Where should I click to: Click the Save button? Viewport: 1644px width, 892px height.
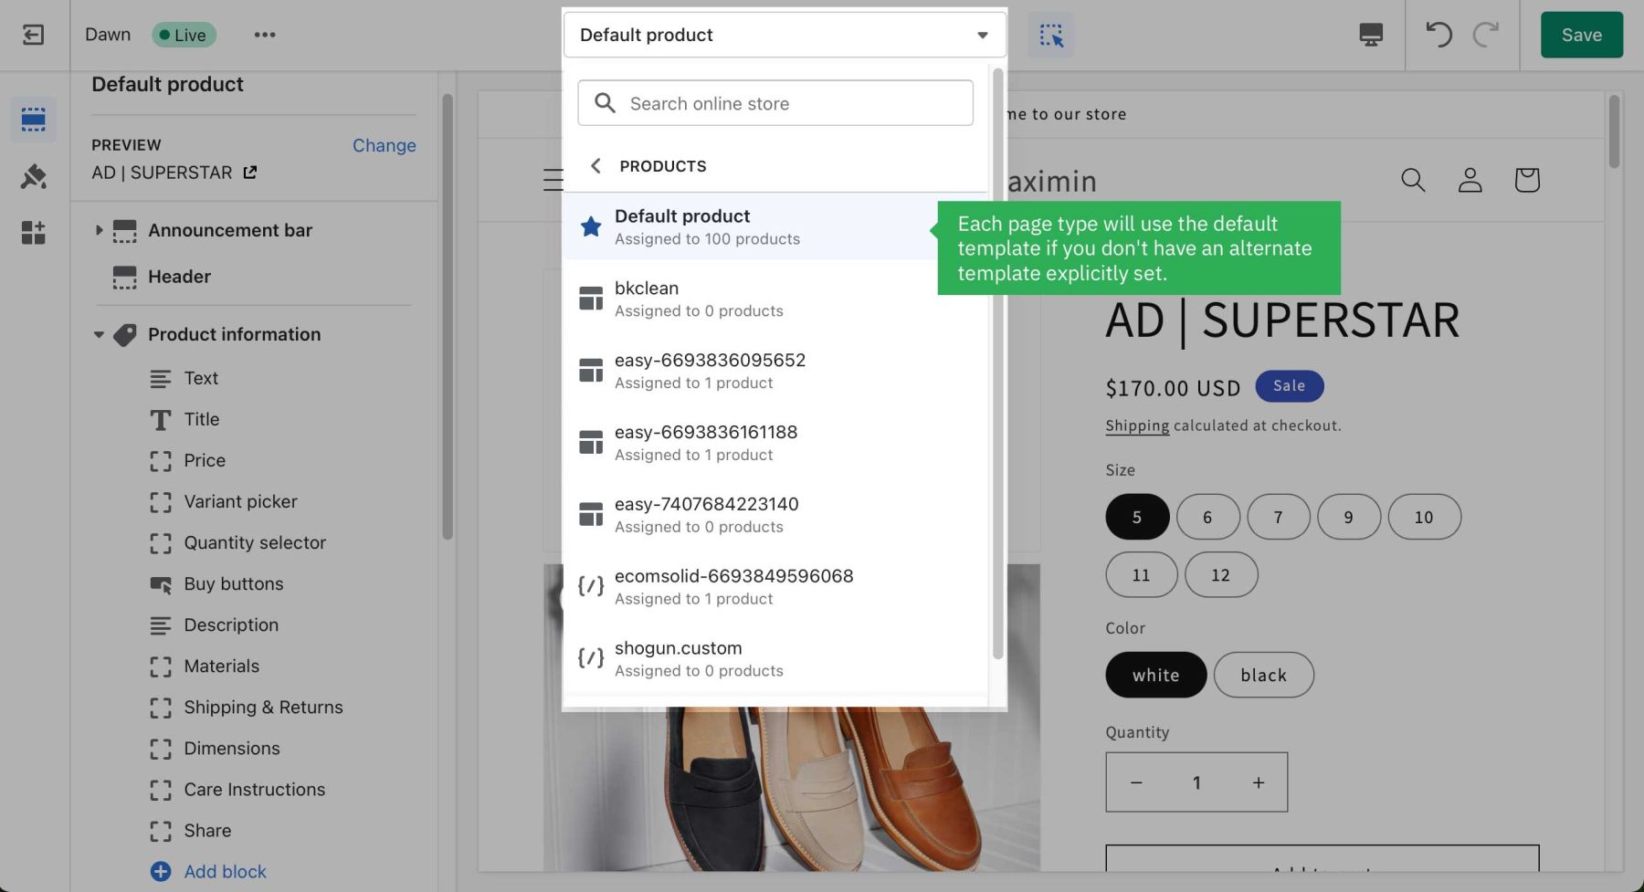pyautogui.click(x=1581, y=35)
